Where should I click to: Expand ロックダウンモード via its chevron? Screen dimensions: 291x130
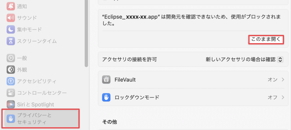[x=283, y=97]
